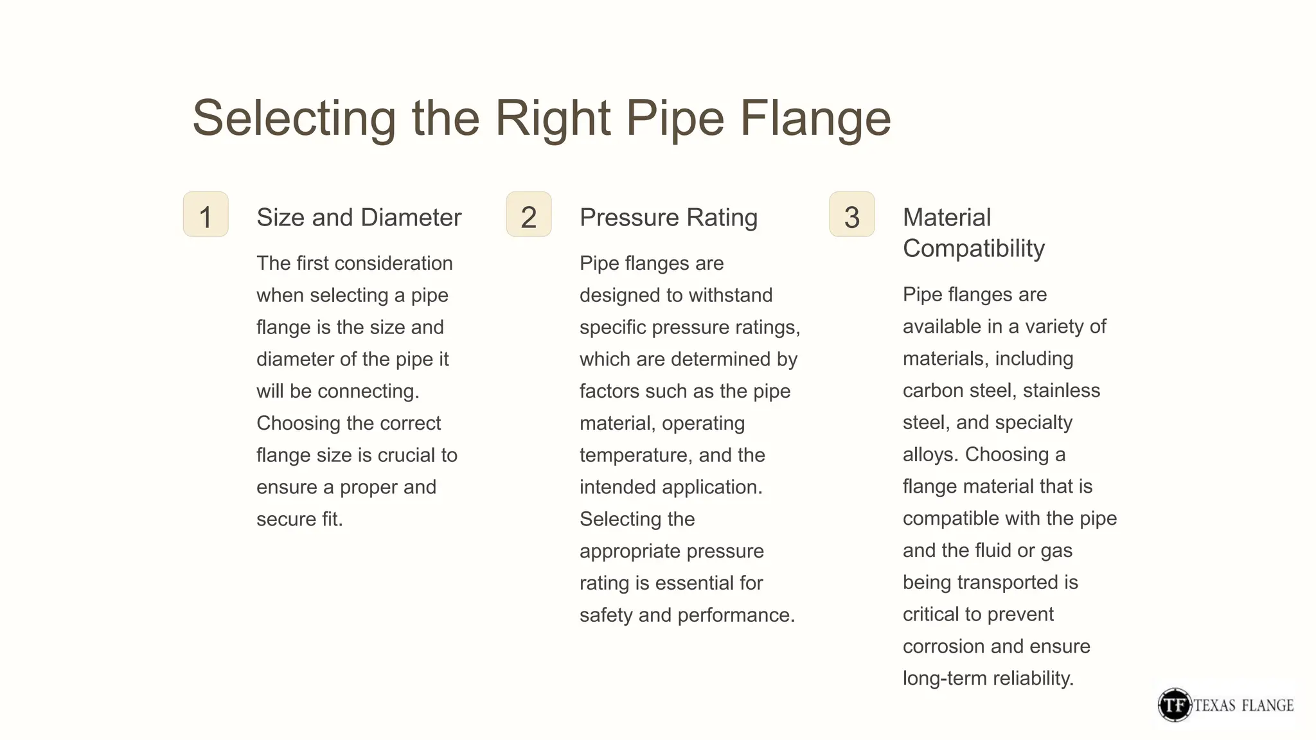
Task: Select the number 2 badge
Action: tap(529, 215)
